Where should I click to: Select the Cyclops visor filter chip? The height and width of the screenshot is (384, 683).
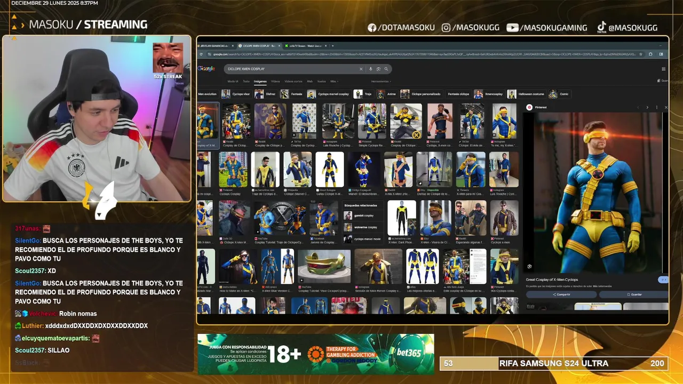(236, 94)
